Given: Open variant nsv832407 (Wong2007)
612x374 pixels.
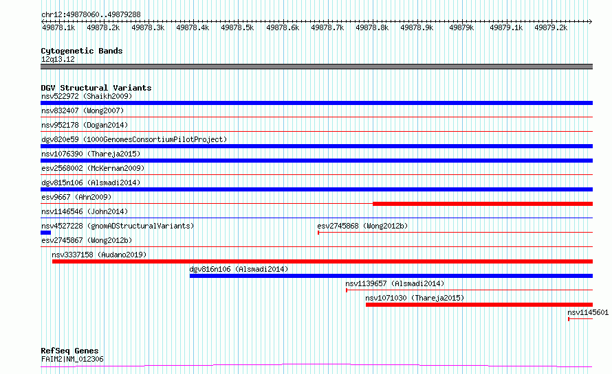Looking at the screenshot, I should point(83,110).
